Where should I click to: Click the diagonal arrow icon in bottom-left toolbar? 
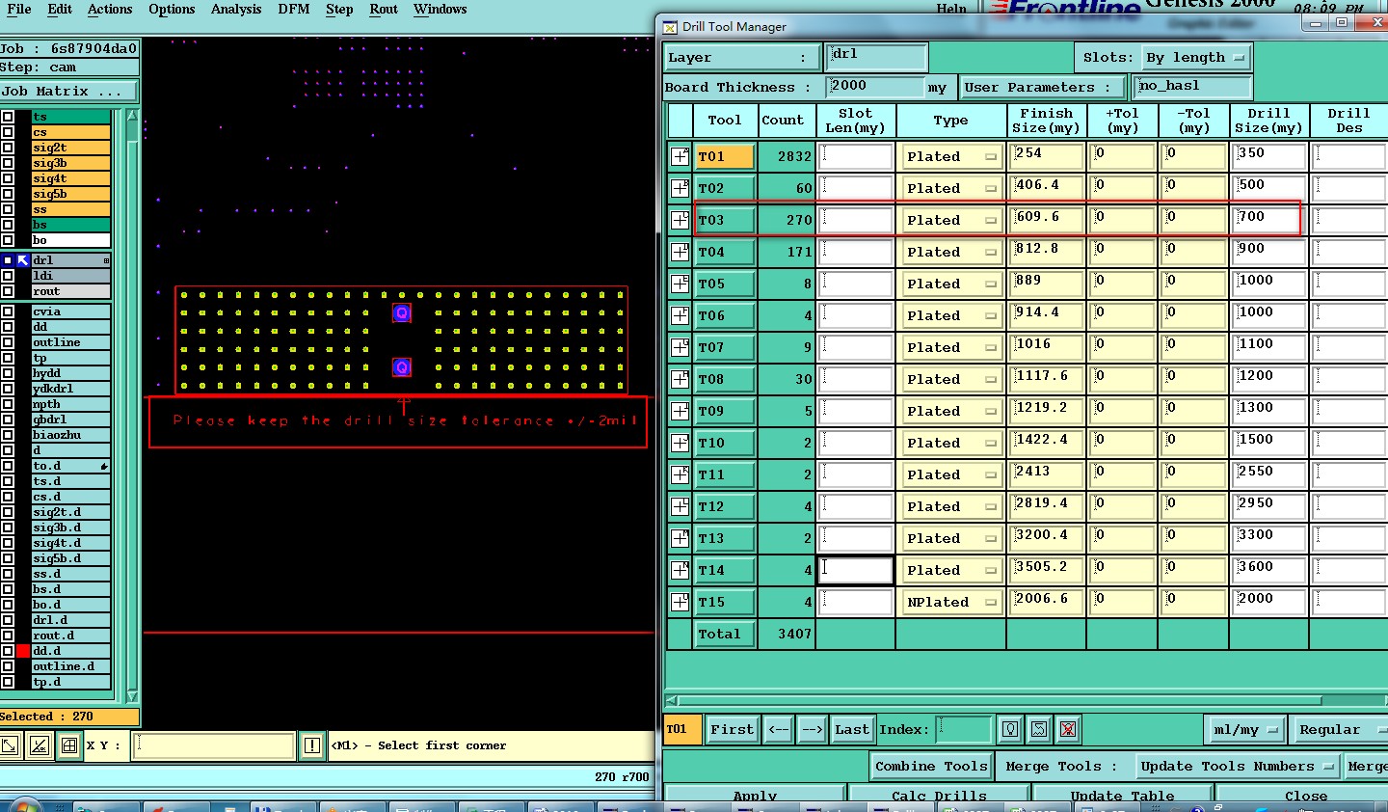(10, 745)
